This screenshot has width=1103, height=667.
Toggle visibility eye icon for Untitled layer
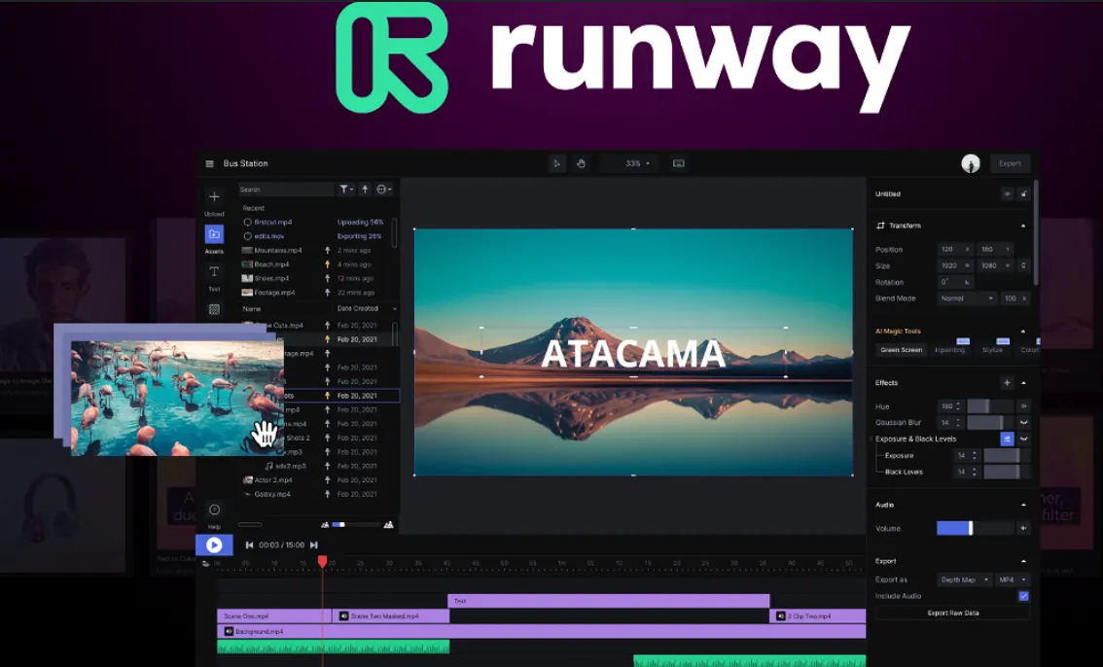[1008, 194]
